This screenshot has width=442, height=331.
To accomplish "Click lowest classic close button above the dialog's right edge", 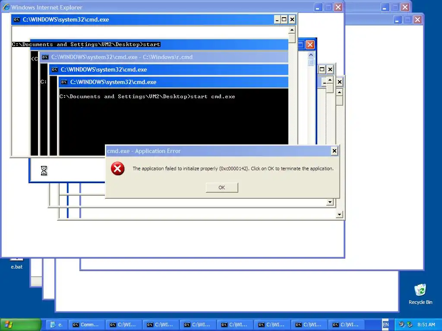I will coord(340,82).
